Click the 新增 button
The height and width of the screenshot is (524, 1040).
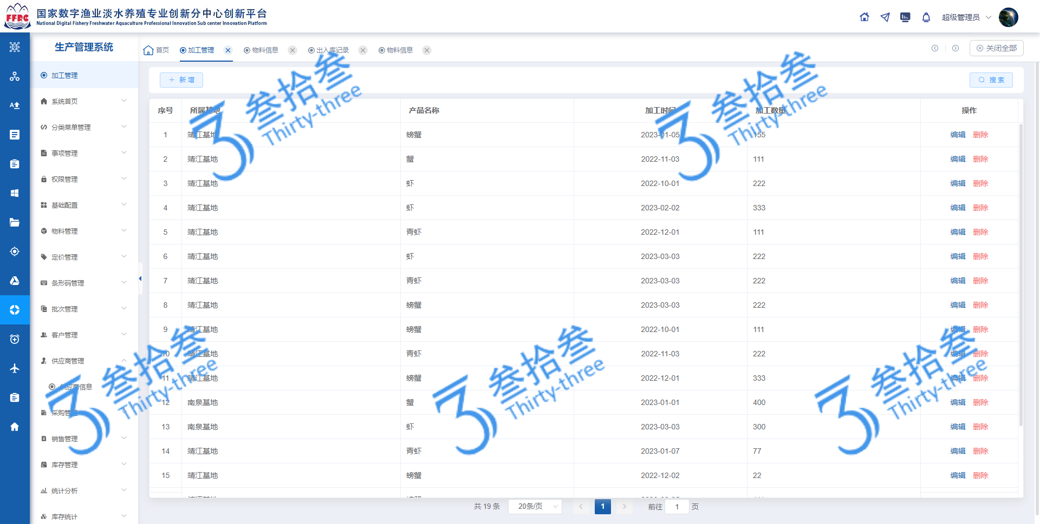click(181, 79)
